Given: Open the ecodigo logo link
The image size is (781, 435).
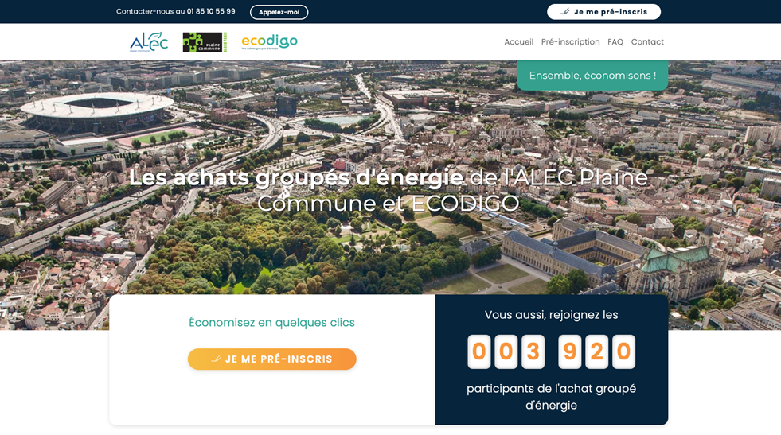Looking at the screenshot, I should tap(269, 42).
